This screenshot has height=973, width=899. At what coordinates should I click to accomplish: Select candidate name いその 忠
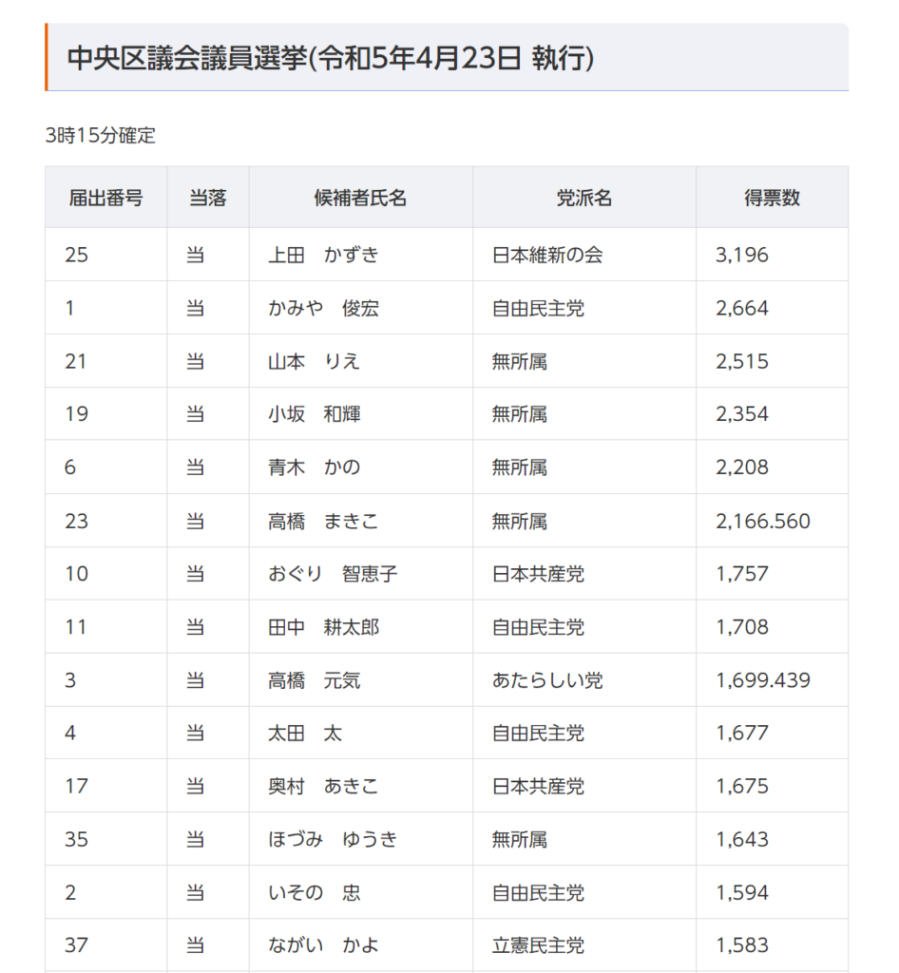pyautogui.click(x=314, y=893)
